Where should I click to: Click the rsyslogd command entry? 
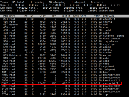[109, 44]
